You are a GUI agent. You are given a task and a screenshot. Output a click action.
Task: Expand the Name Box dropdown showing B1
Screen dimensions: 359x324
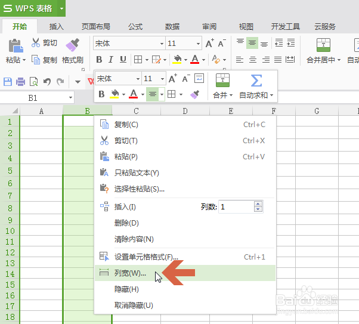(x=70, y=98)
